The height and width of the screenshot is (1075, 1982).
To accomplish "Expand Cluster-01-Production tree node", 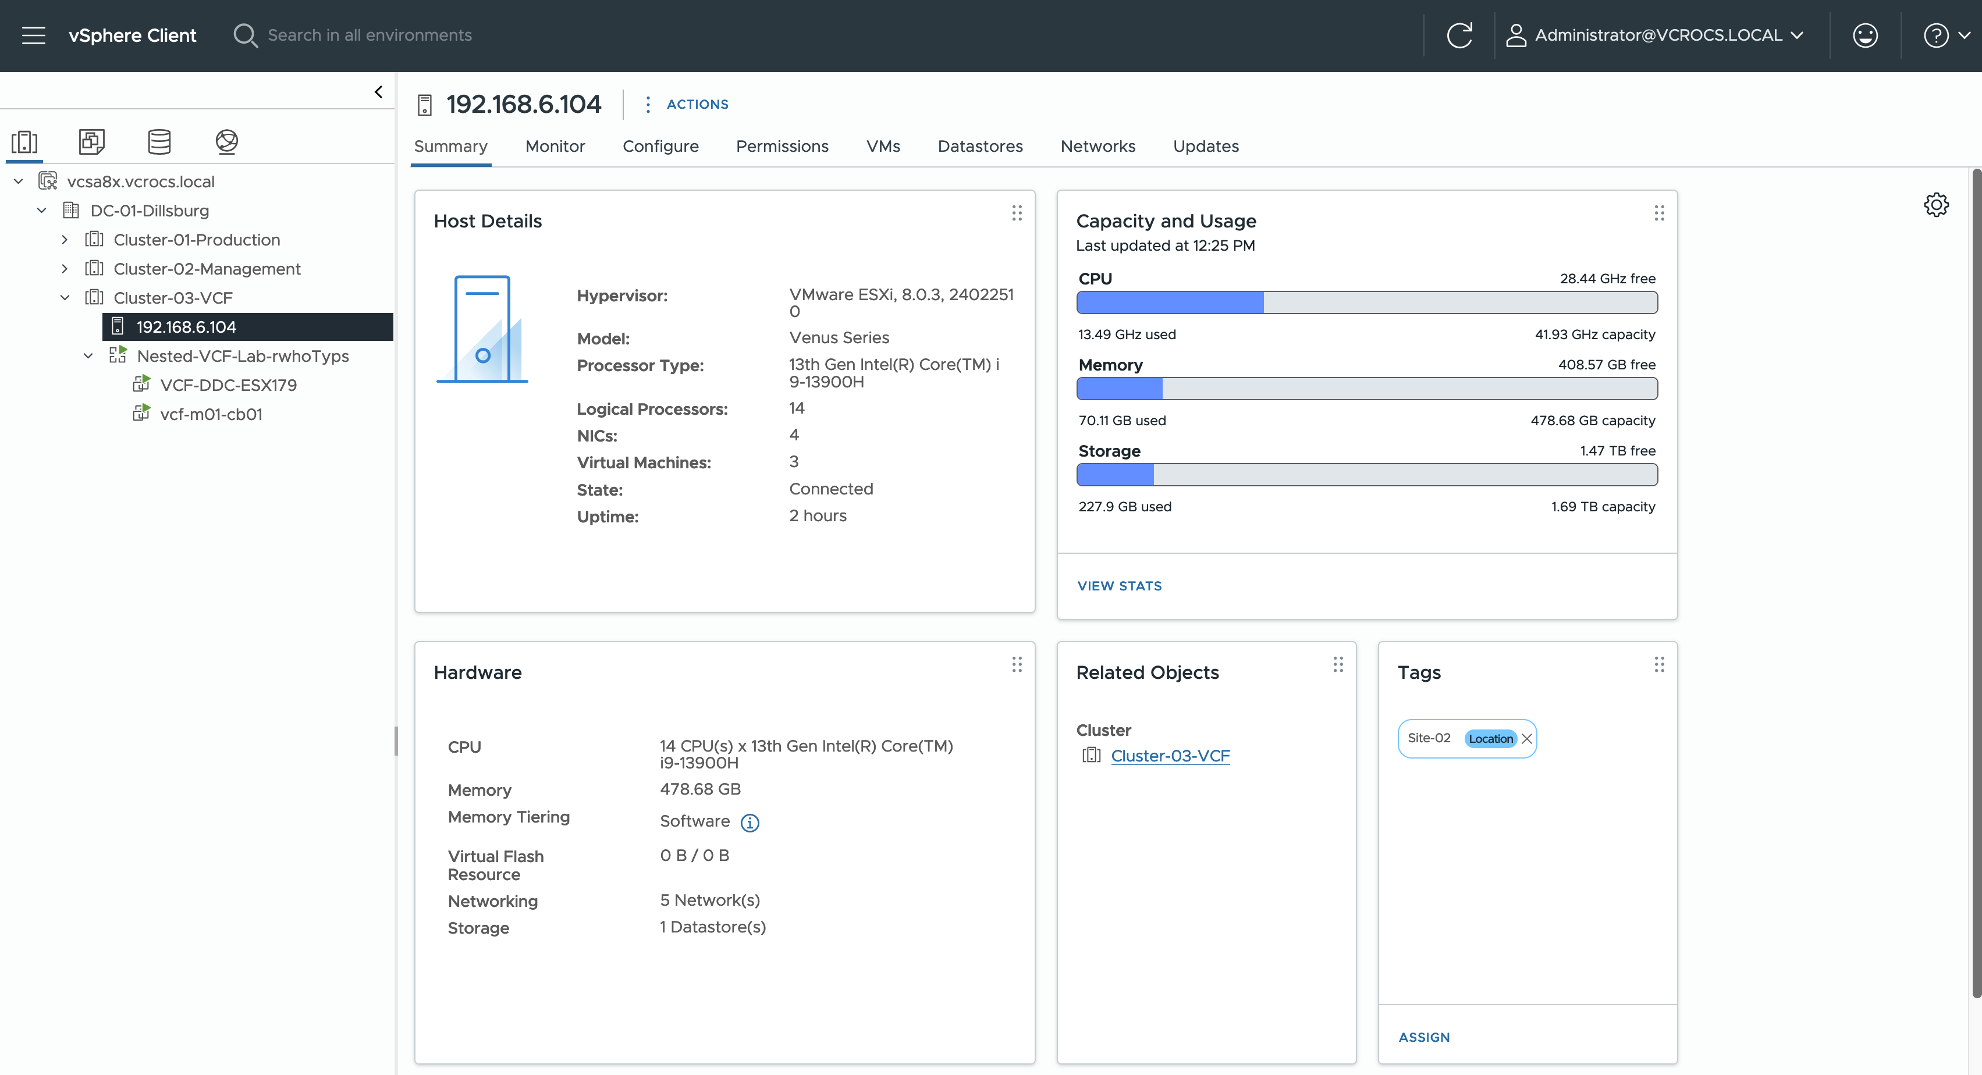I will (65, 240).
